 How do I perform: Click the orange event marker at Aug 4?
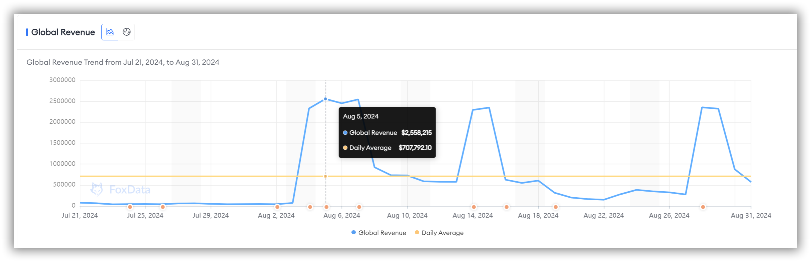310,207
